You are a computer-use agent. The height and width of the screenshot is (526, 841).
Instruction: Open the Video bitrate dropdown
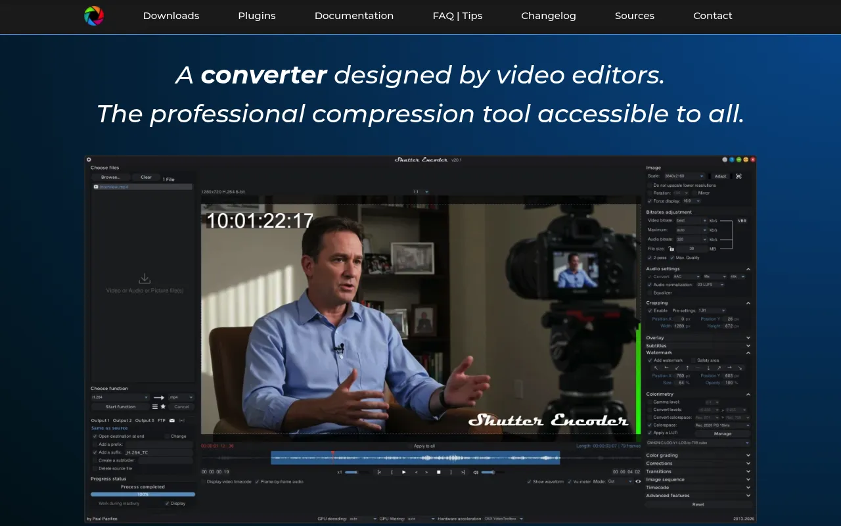click(x=692, y=221)
